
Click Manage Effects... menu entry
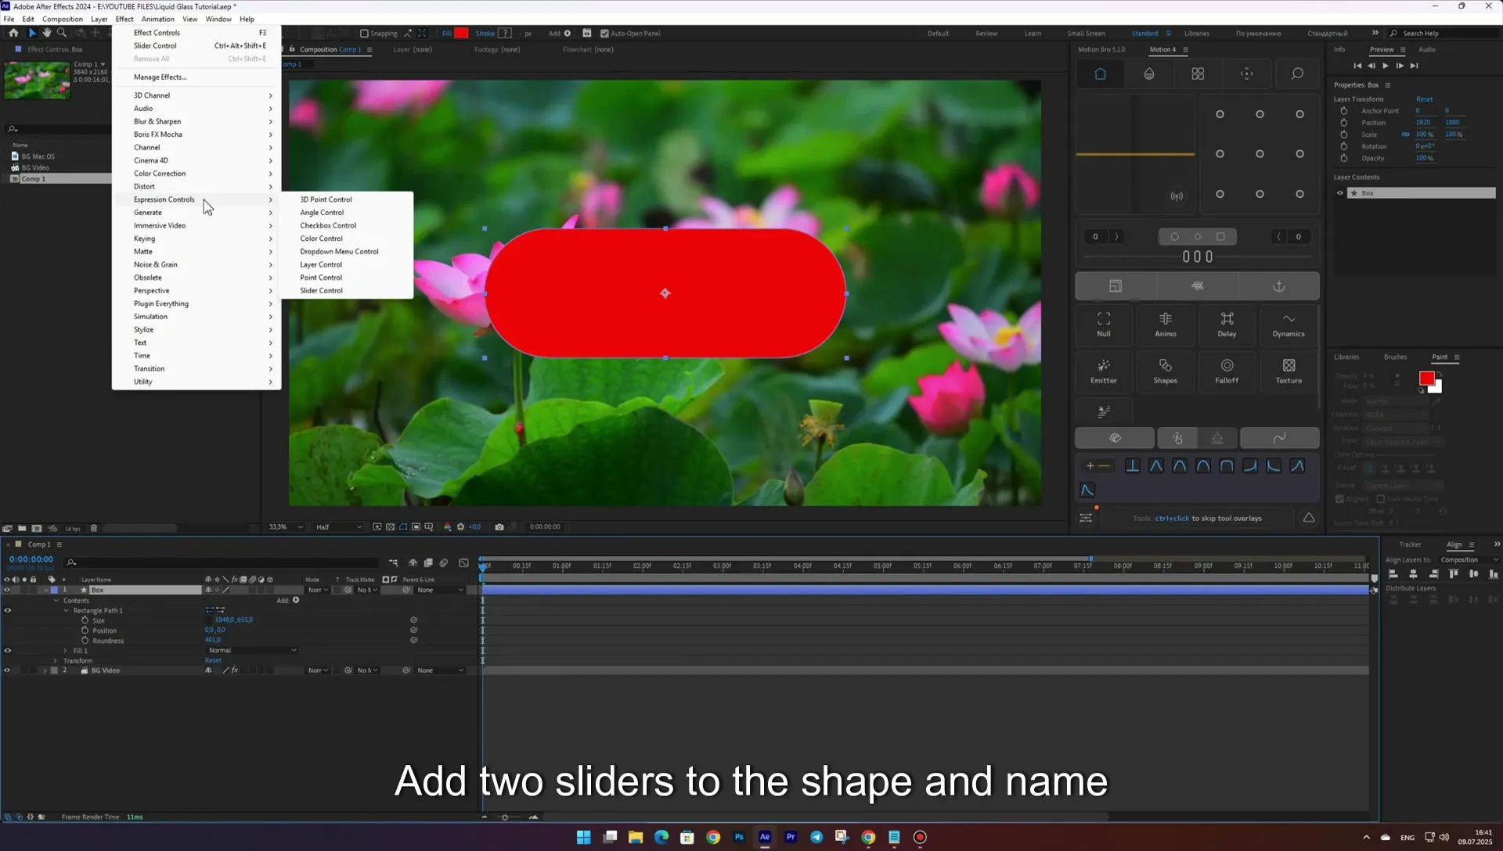(x=160, y=77)
